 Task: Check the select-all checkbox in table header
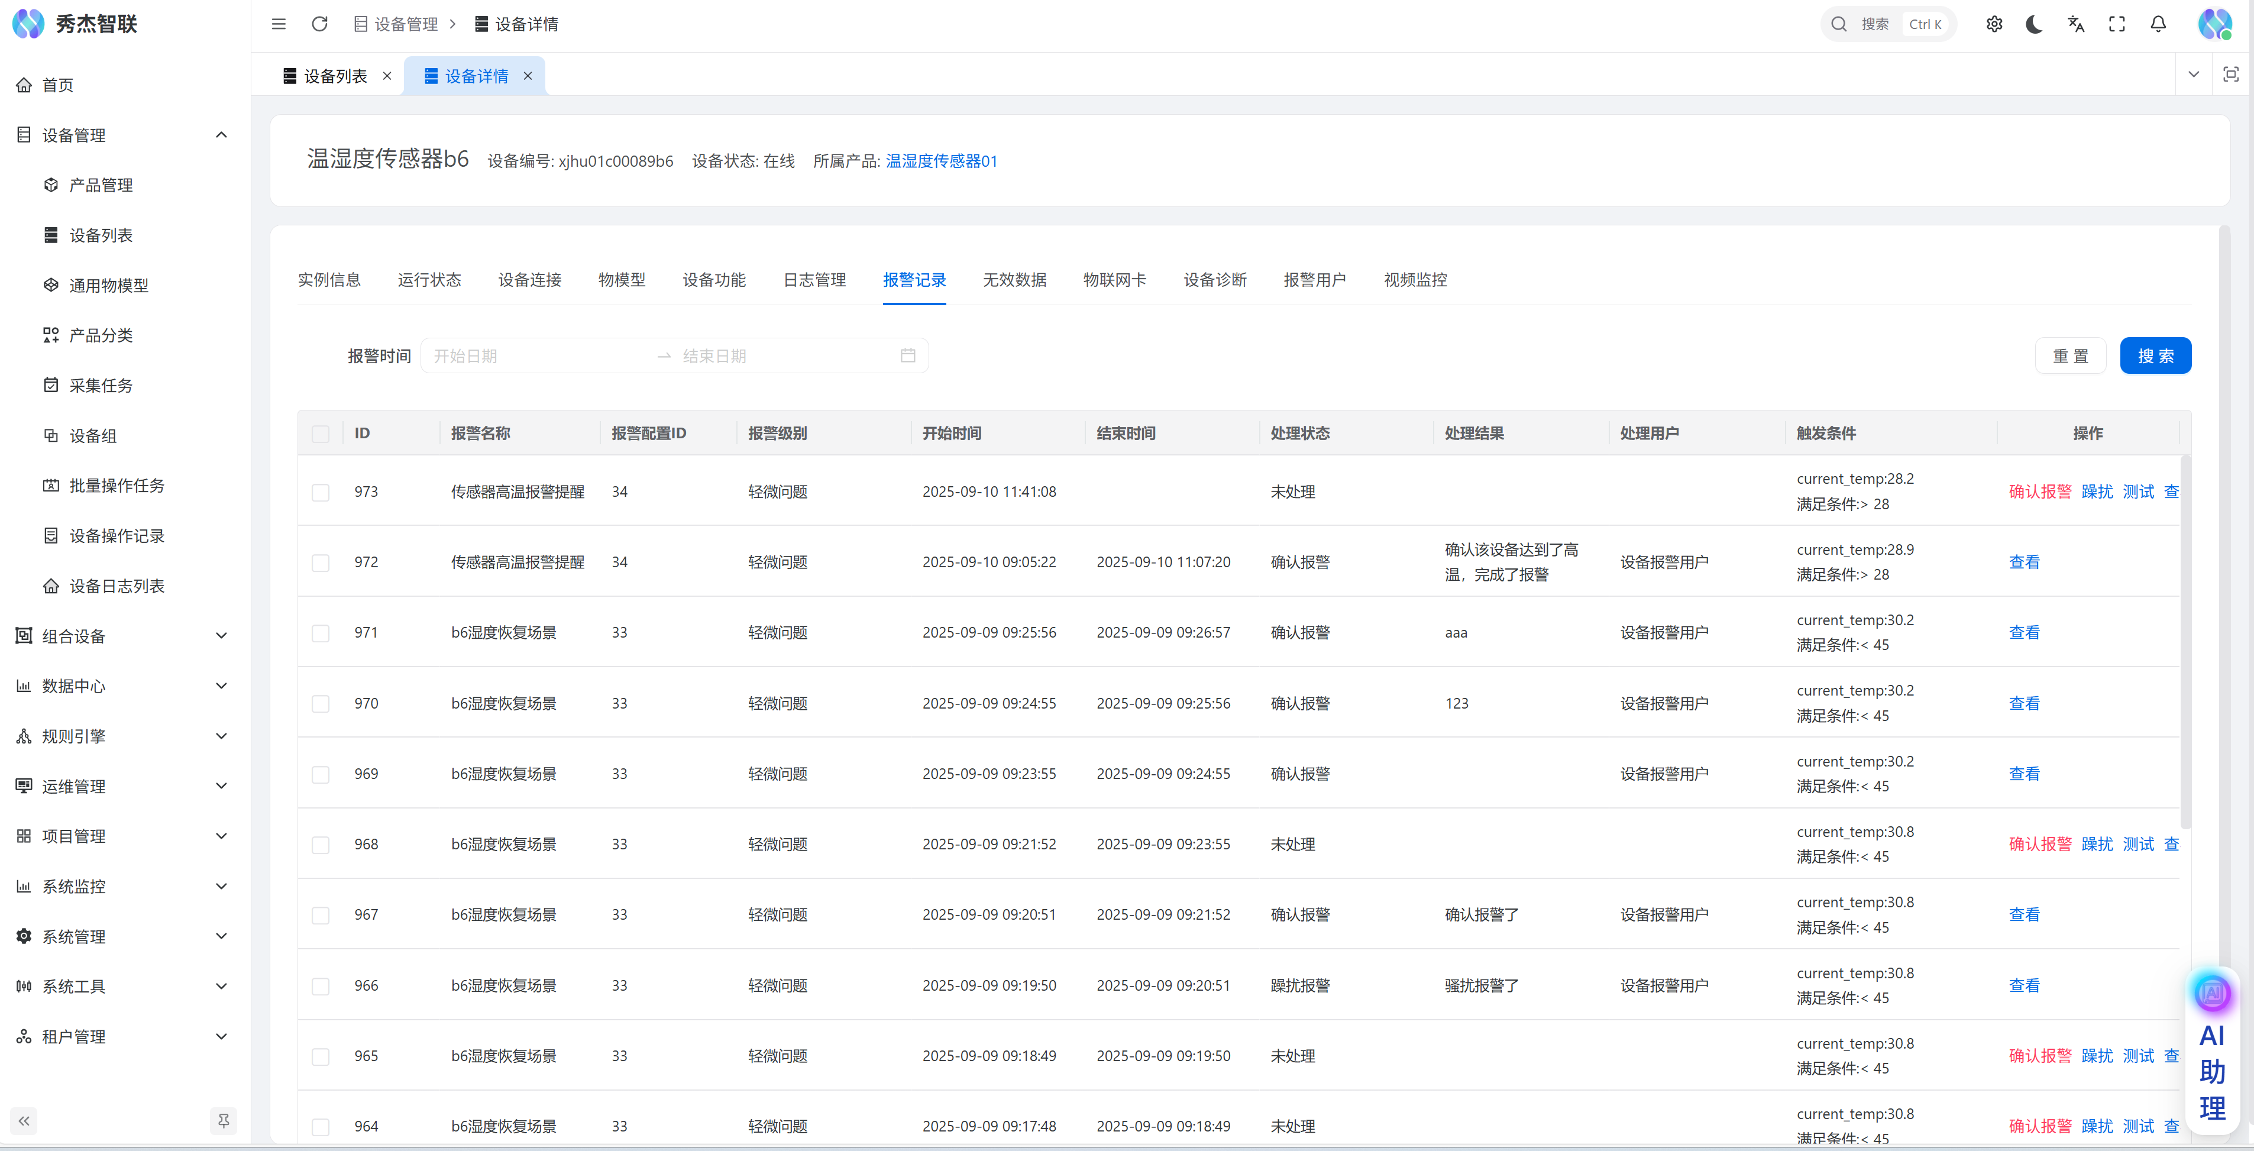[321, 434]
